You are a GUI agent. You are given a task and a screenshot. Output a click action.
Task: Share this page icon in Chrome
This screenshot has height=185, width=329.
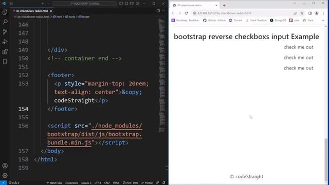[x=295, y=13]
